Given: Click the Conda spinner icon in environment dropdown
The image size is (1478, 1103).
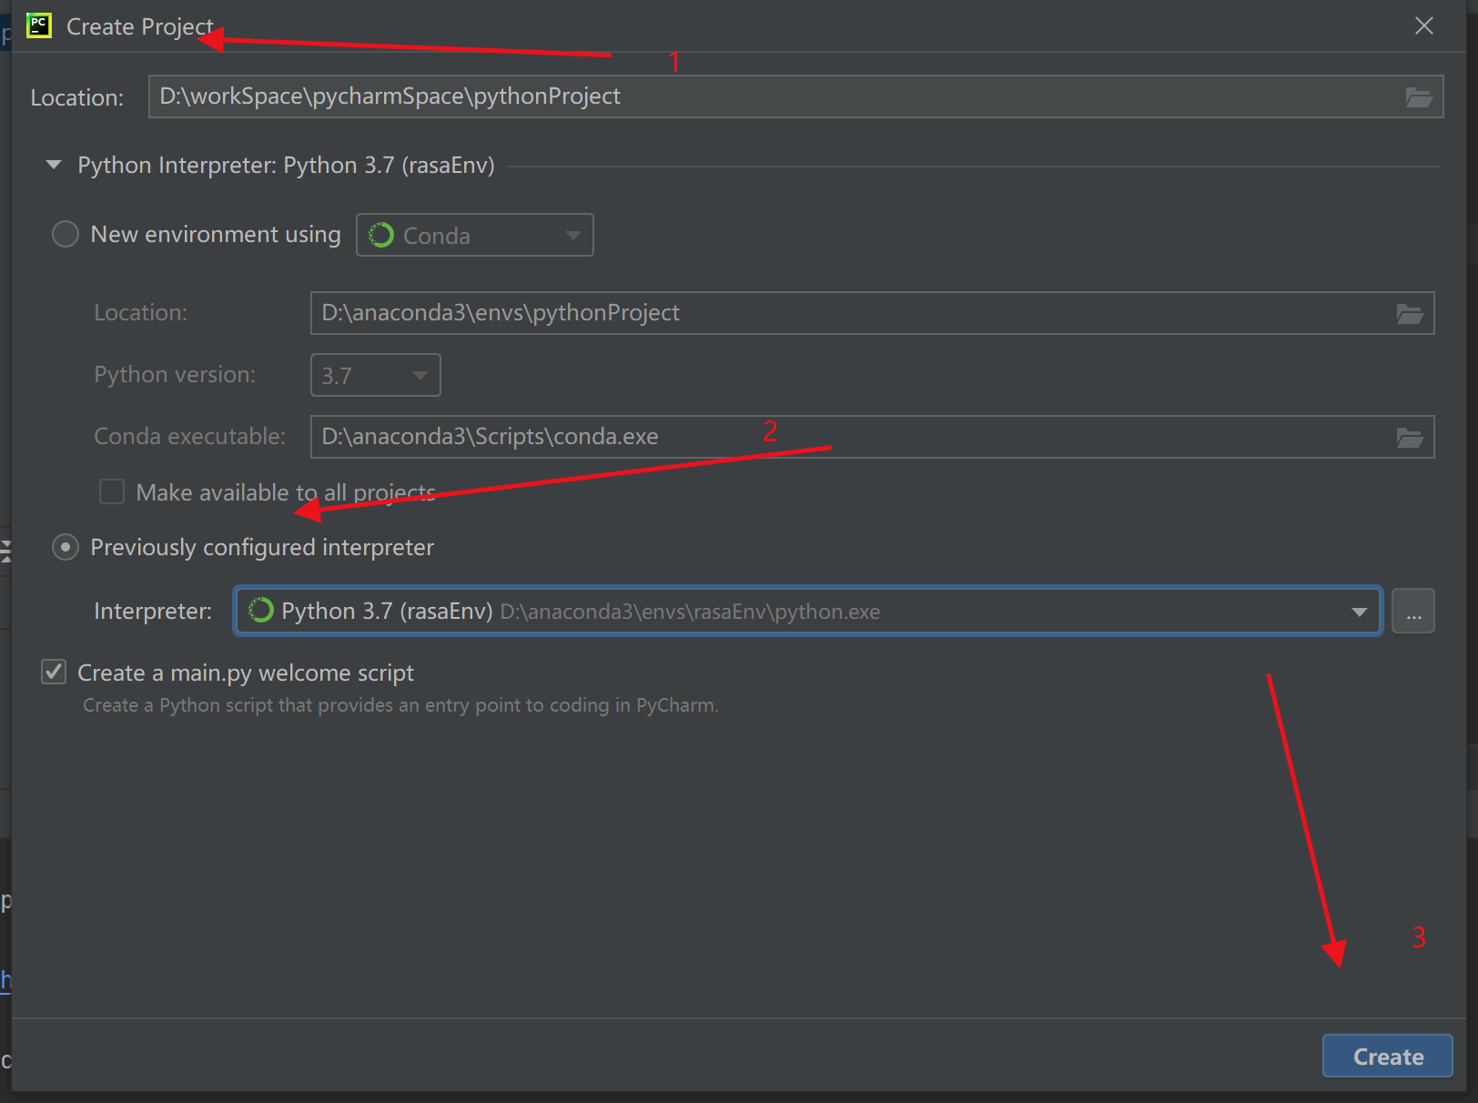Looking at the screenshot, I should [x=380, y=235].
